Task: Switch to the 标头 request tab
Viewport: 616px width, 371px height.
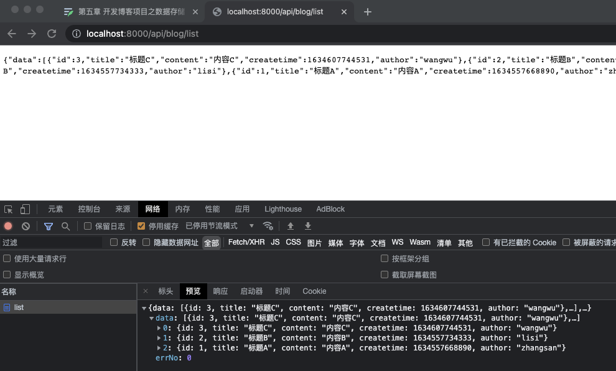Action: (x=166, y=291)
